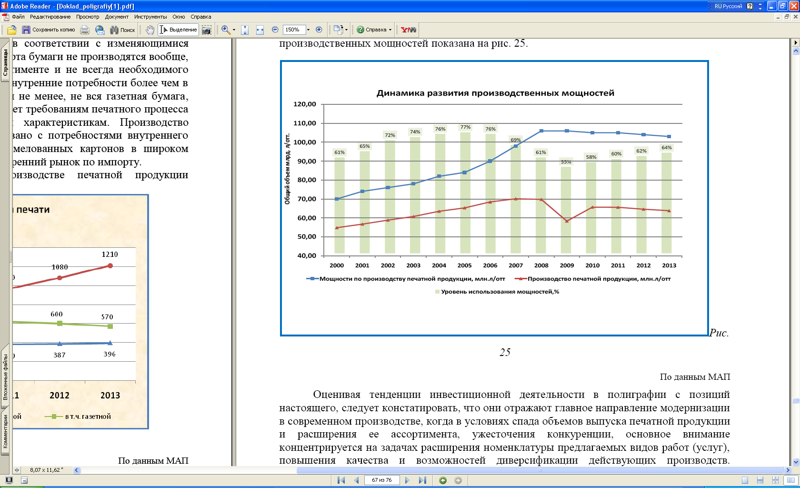Viewport: 800px width, 488px height.
Task: Click the chart title 'Динамика развития производственных мощностей'
Action: (495, 93)
